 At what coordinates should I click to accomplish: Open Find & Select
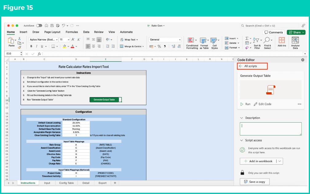[x=268, y=43]
